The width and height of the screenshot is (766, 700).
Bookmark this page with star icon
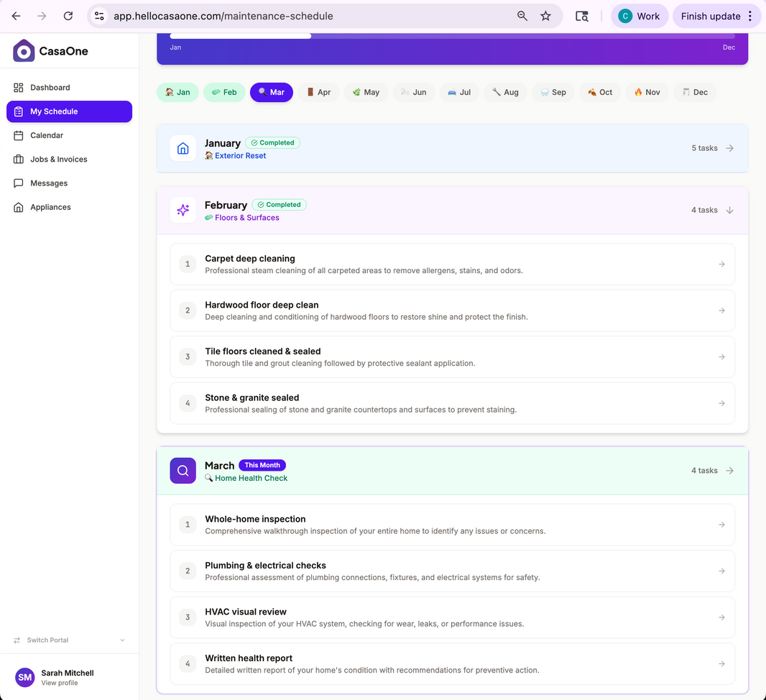point(545,16)
